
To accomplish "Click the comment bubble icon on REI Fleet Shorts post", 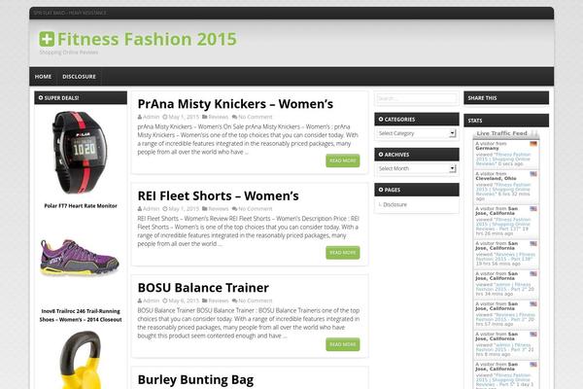I will (234, 209).
